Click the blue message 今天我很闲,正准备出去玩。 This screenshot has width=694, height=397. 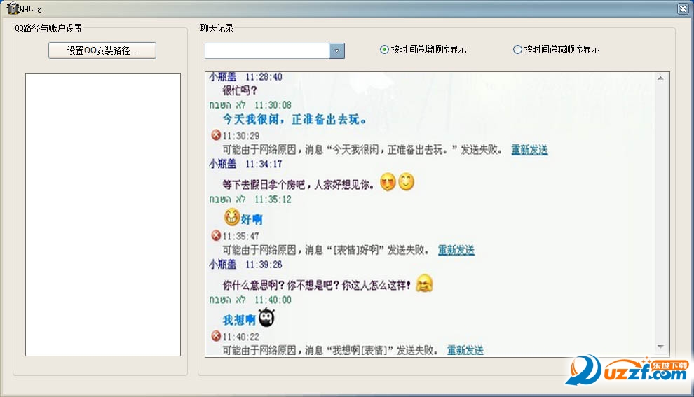pyautogui.click(x=294, y=119)
